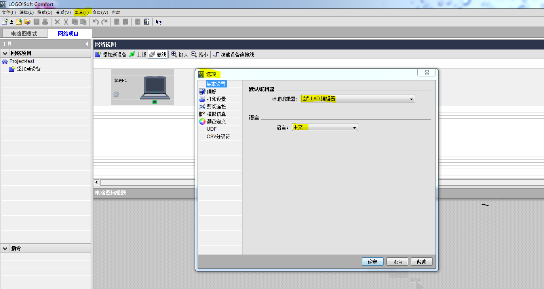This screenshot has height=289, width=544.
Task: Click the LOGO to PC upload icon
Action: 146,22
